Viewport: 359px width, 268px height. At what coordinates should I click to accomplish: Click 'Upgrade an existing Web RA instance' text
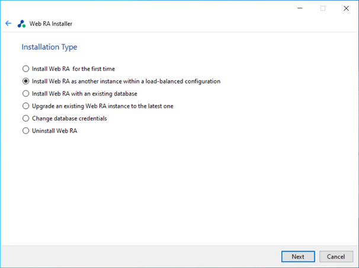click(102, 106)
